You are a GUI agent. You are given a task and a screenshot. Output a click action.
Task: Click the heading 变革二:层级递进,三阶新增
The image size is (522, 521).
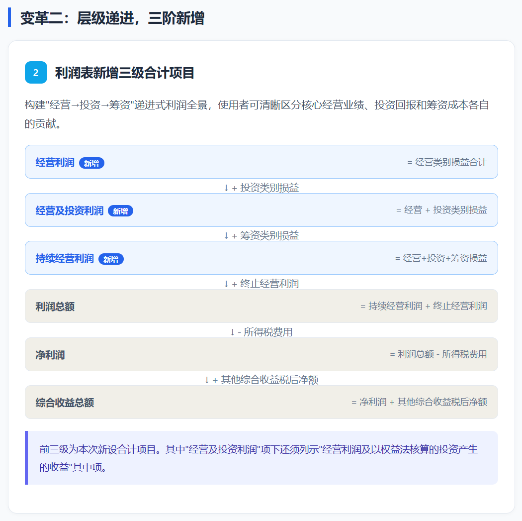click(112, 18)
